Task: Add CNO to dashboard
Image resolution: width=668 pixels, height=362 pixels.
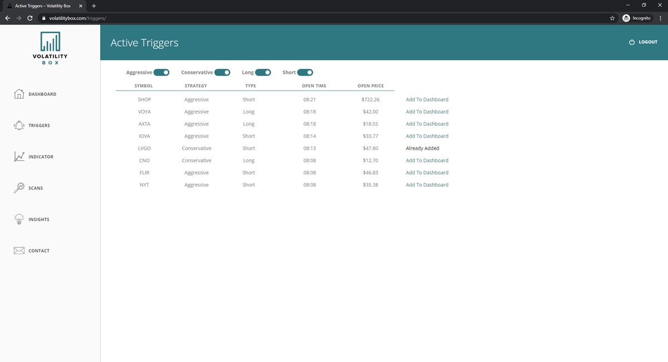Action: pyautogui.click(x=427, y=160)
